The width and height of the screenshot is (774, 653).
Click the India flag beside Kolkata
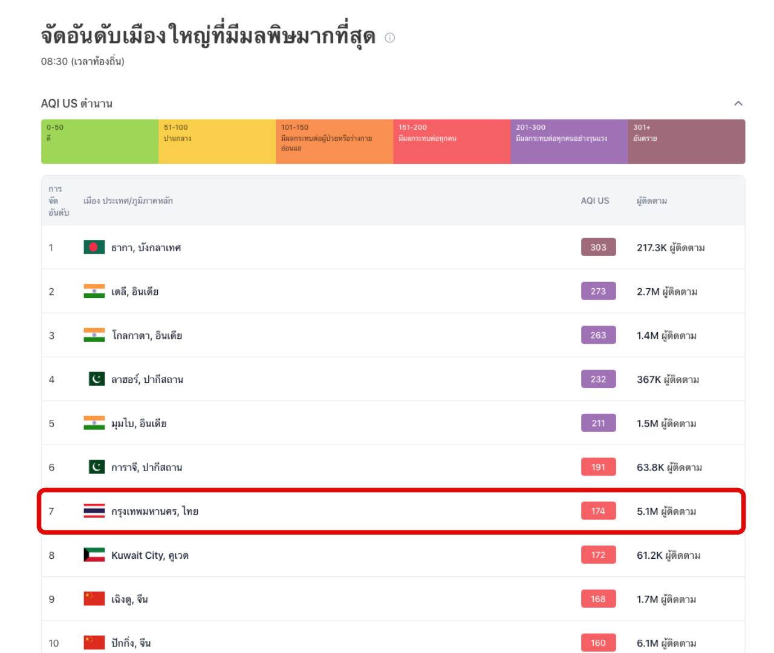(94, 335)
